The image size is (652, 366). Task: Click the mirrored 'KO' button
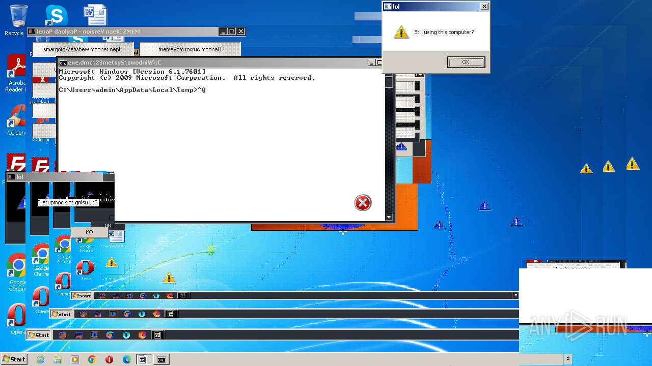tap(89, 232)
